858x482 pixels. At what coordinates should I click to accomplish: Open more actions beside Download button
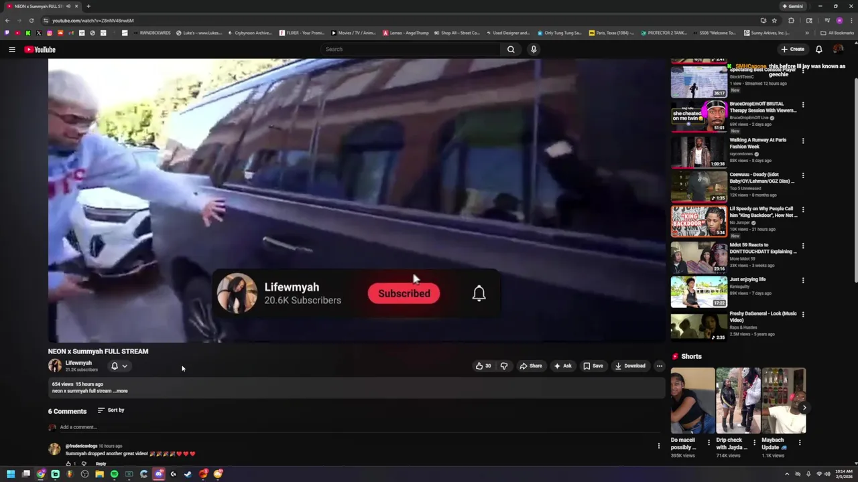[x=659, y=366]
